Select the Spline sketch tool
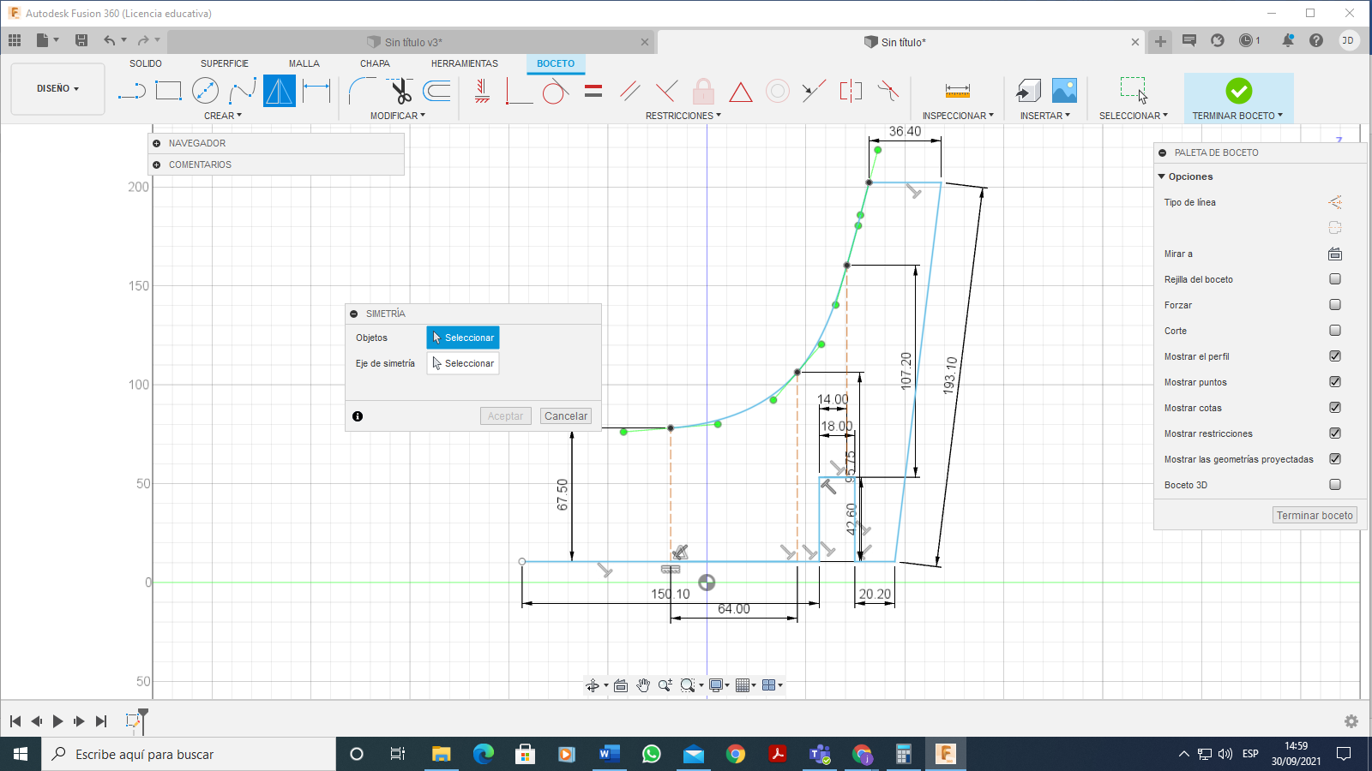Screen dimensions: 1372x771 pos(242,91)
